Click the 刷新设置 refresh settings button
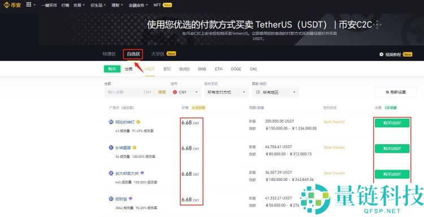 click(x=396, y=92)
